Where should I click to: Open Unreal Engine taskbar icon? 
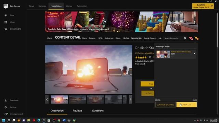pyautogui.click(x=69, y=120)
